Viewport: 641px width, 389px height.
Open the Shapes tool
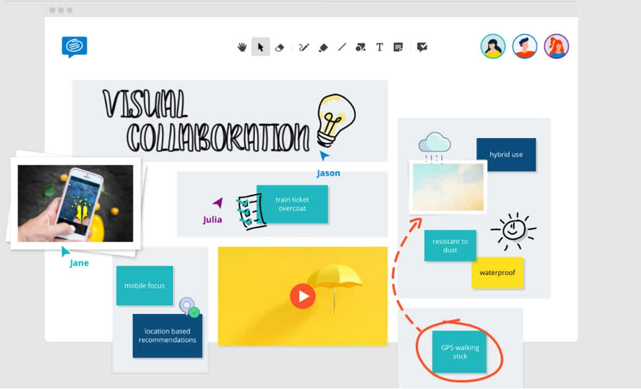click(361, 47)
